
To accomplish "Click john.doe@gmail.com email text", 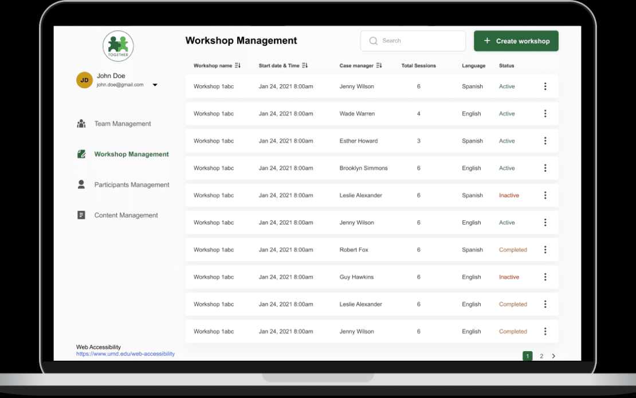I will coord(120,85).
